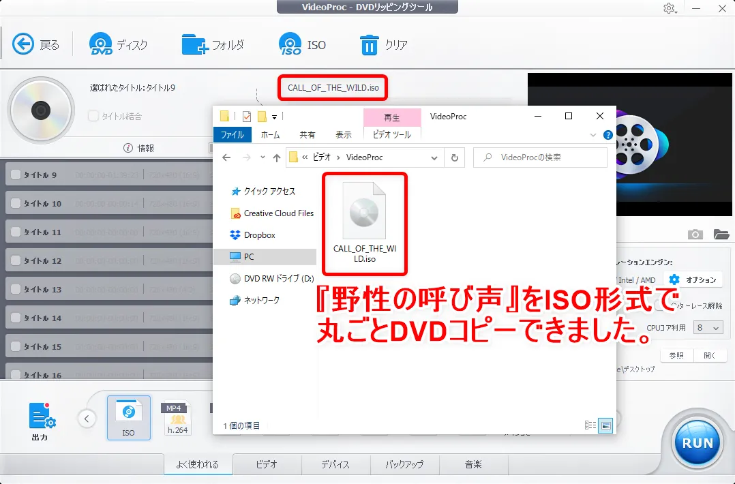Load a DVD via the ディスク icon
The width and height of the screenshot is (735, 484).
(118, 44)
